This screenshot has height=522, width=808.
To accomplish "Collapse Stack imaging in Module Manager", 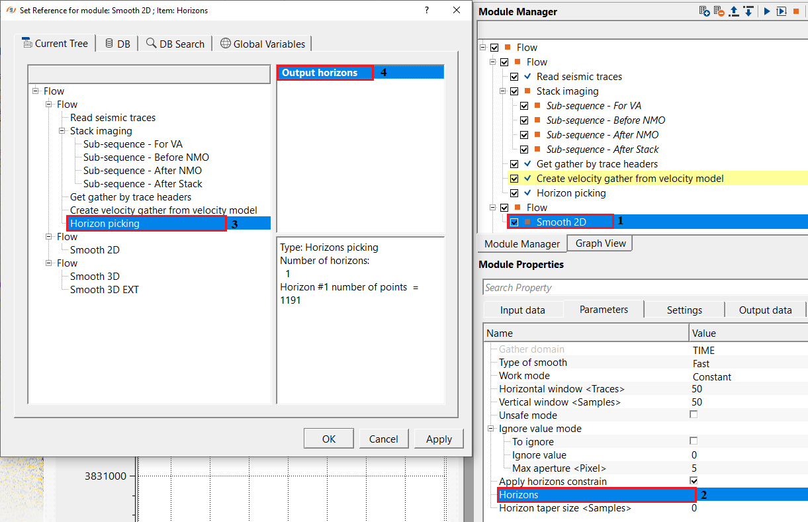I will tap(504, 91).
